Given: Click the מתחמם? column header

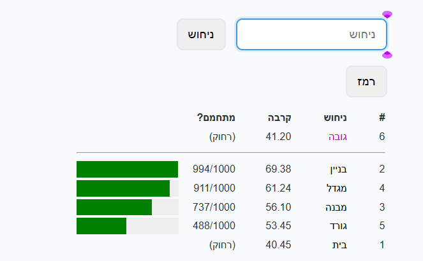Looking at the screenshot, I should (216, 117).
